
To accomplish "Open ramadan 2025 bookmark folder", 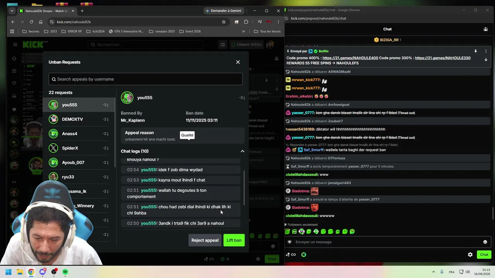I will pyautogui.click(x=162, y=31).
